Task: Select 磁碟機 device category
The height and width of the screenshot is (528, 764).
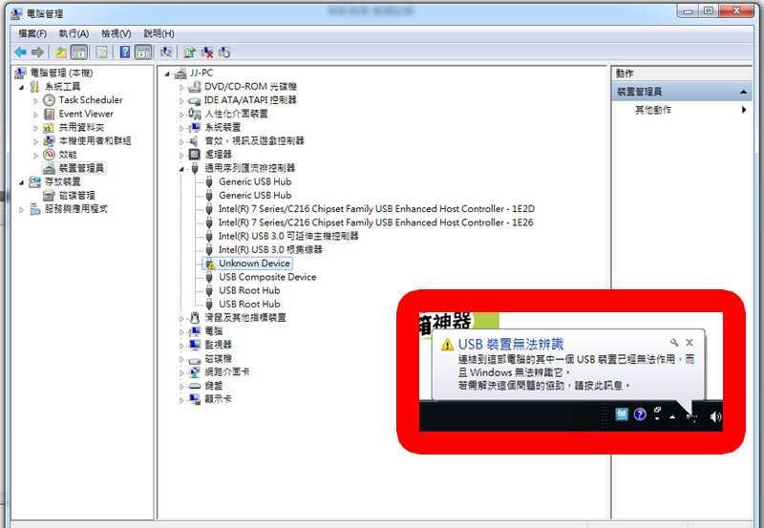Action: [219, 358]
